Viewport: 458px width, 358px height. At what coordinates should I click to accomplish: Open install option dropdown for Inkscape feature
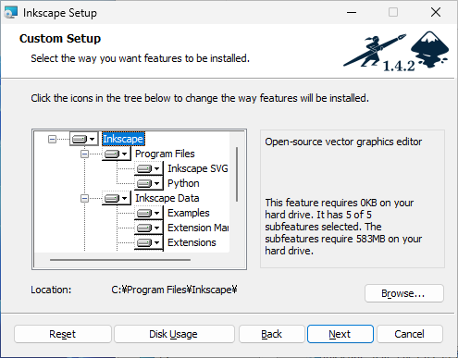[84, 139]
